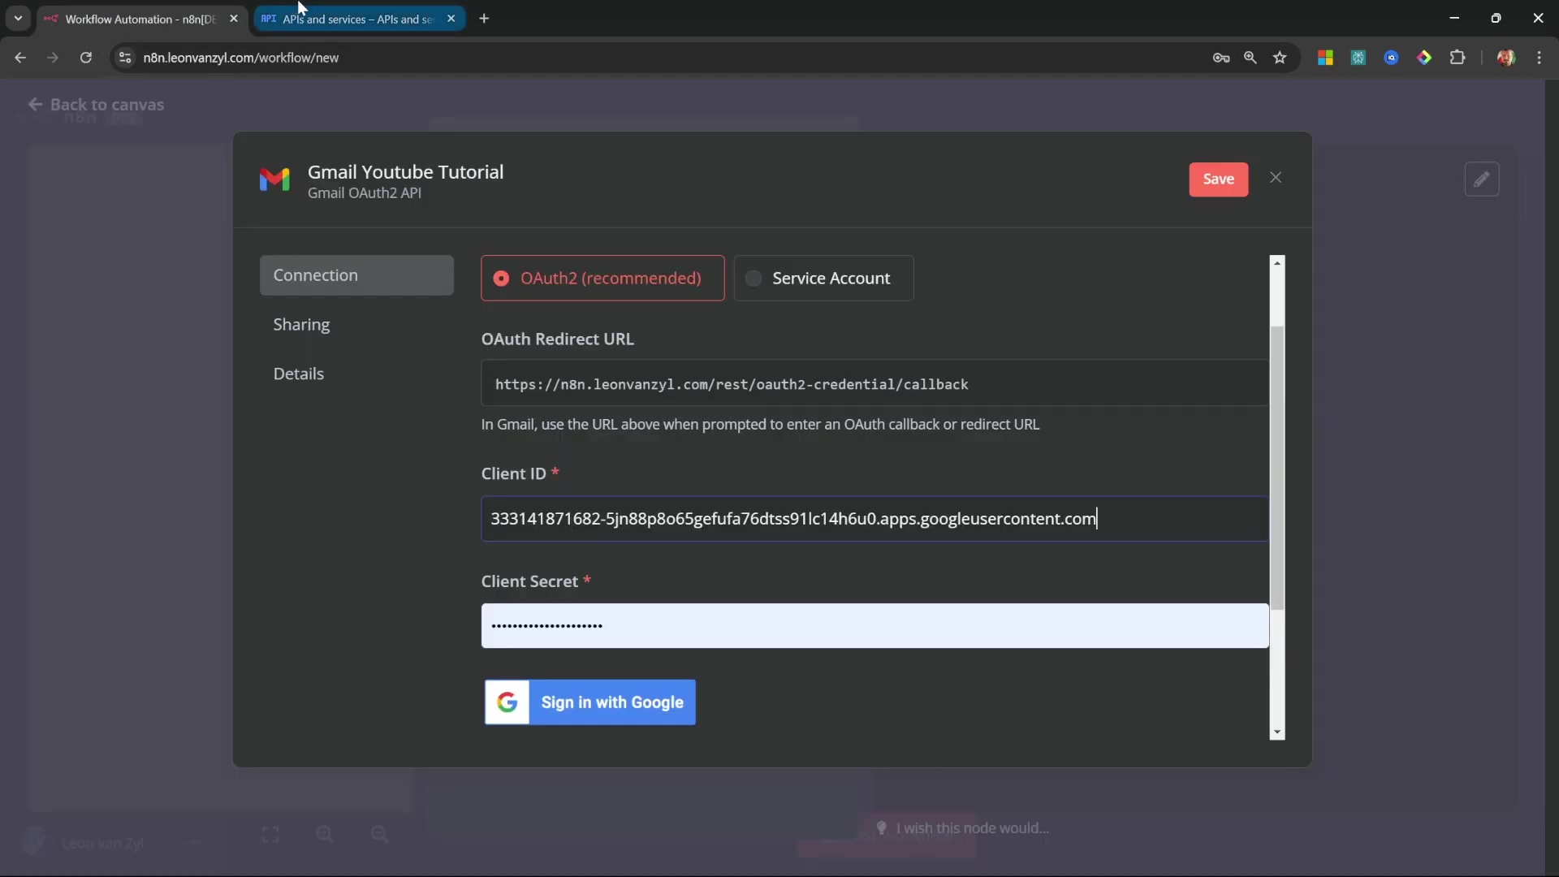The image size is (1559, 877).
Task: Click Sign in with Google button
Action: coord(589,702)
